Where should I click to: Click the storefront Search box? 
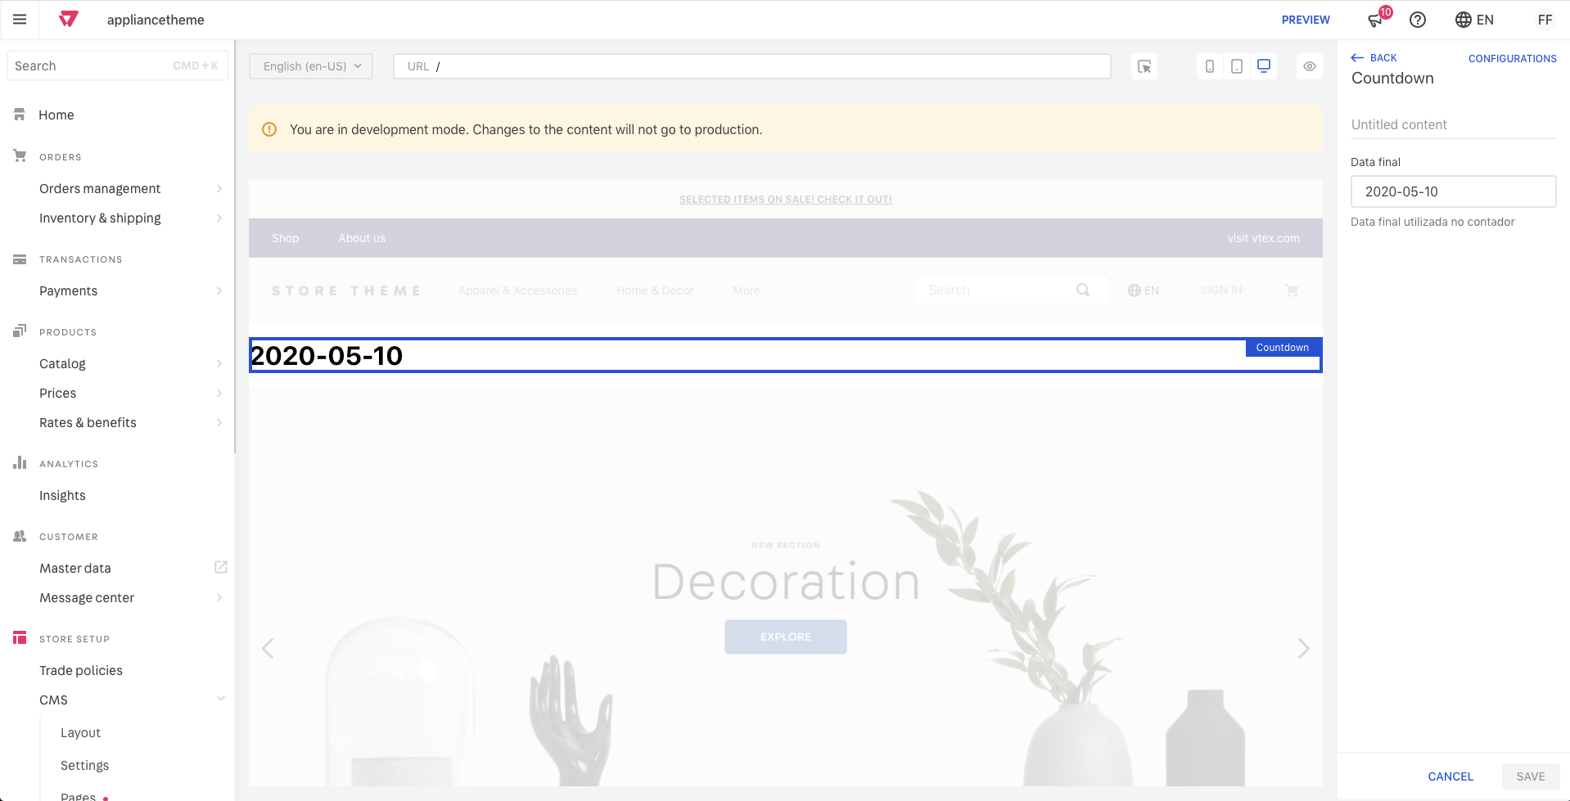click(x=1012, y=290)
